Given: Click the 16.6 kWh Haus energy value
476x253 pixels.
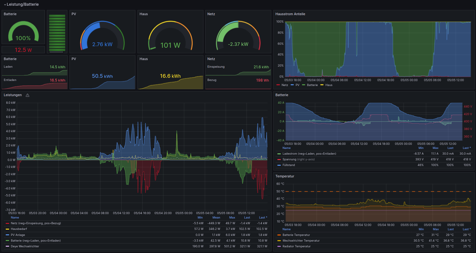Looking at the screenshot, I should 170,76.
